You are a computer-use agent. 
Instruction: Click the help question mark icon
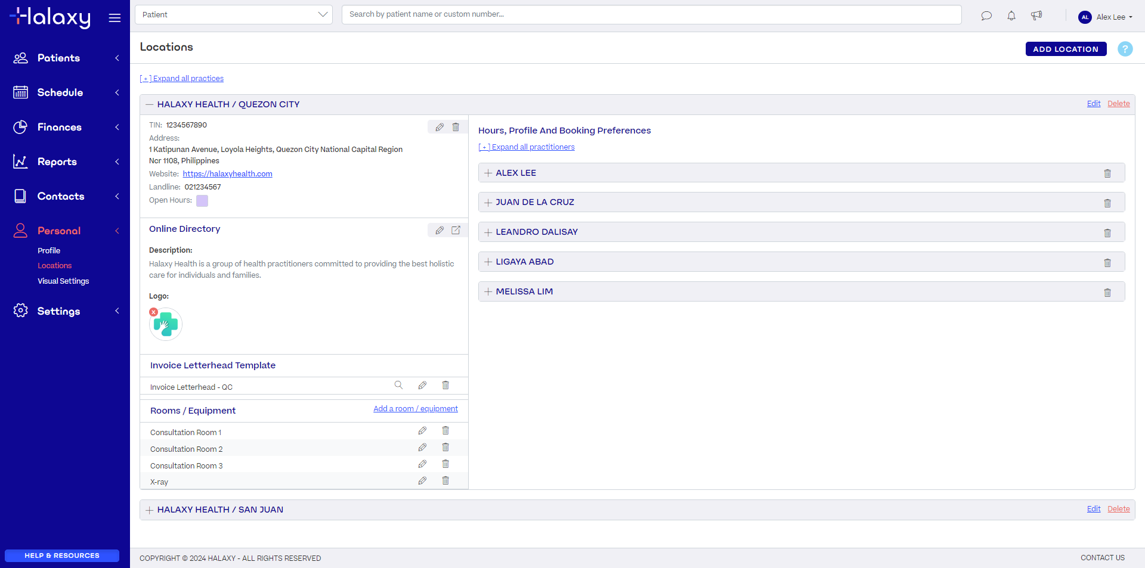[x=1125, y=49]
